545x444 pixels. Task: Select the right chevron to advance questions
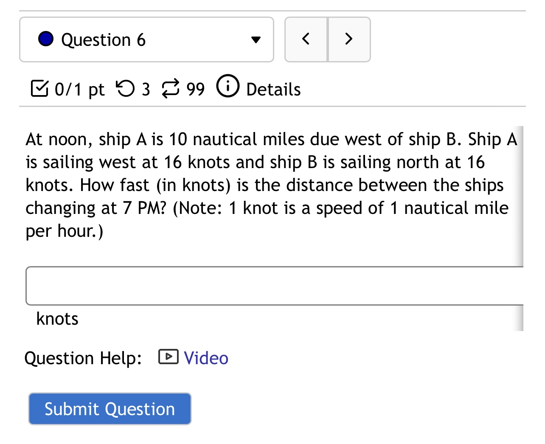pyautogui.click(x=348, y=39)
